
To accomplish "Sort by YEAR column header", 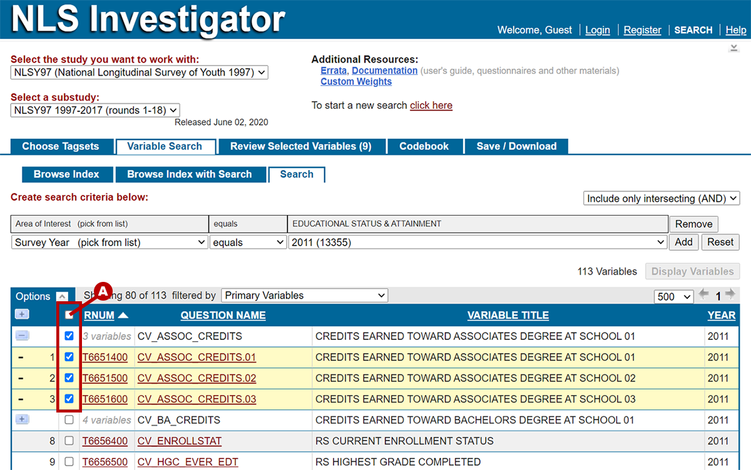I will click(x=722, y=316).
